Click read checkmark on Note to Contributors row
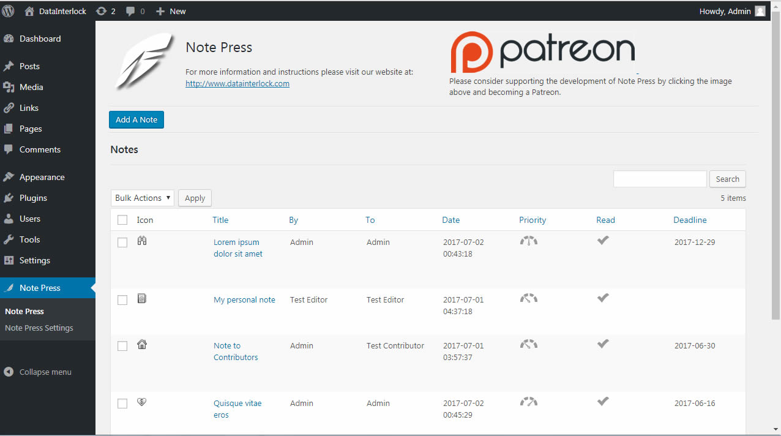Viewport: 781px width, 436px height. click(603, 344)
